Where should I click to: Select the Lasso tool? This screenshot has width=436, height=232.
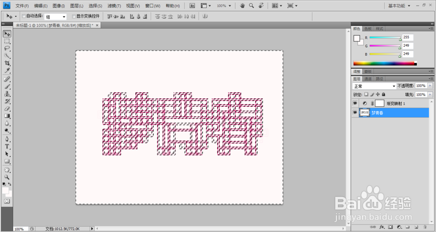[x=7, y=48]
